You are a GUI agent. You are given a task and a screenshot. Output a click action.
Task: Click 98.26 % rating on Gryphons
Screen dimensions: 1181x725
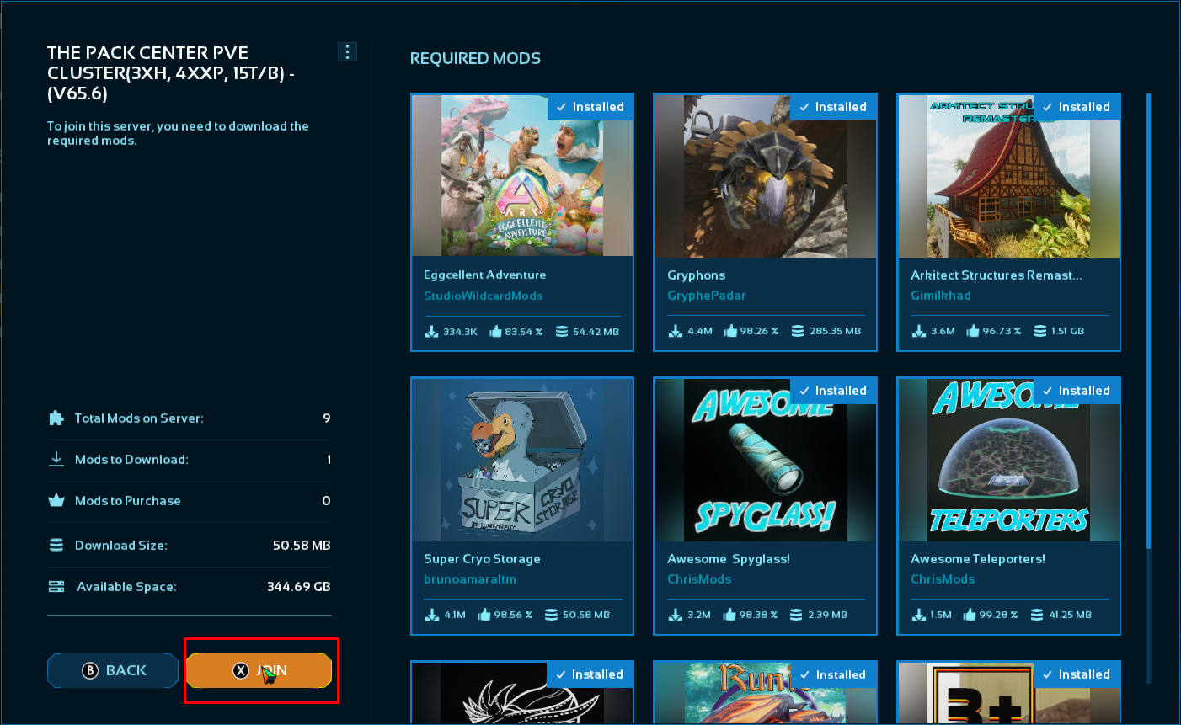tap(759, 332)
